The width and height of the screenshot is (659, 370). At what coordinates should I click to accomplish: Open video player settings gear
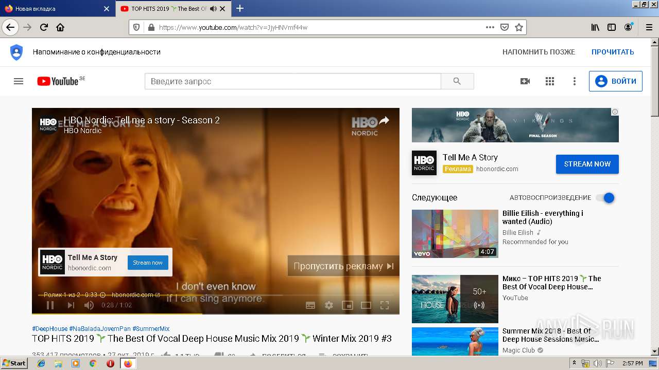pyautogui.click(x=329, y=305)
